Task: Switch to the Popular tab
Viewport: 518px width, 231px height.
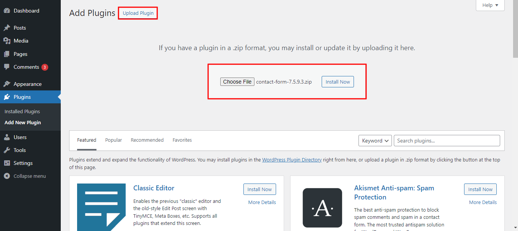Action: 114,140
